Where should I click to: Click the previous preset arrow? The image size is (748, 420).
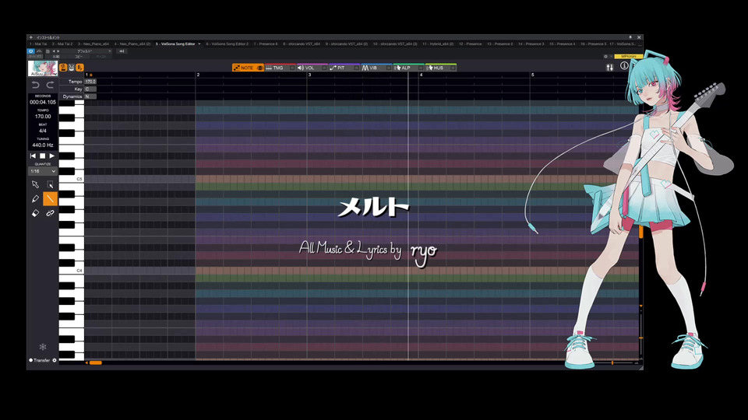point(54,51)
